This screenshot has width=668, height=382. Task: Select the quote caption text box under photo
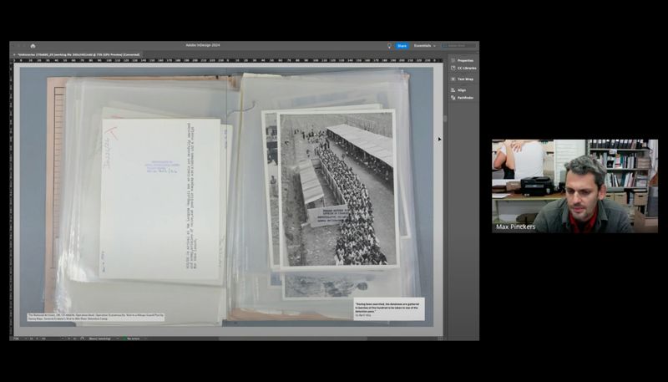click(389, 308)
